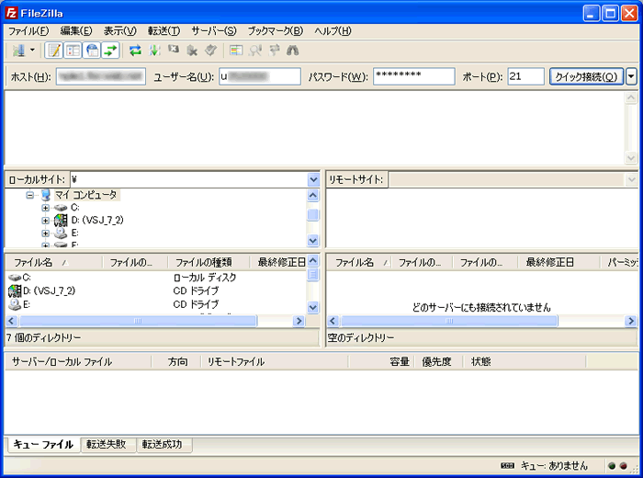Viewport: 643px width, 478px height.
Task: Sort local list by ファイルの種類 column
Action: (x=209, y=262)
